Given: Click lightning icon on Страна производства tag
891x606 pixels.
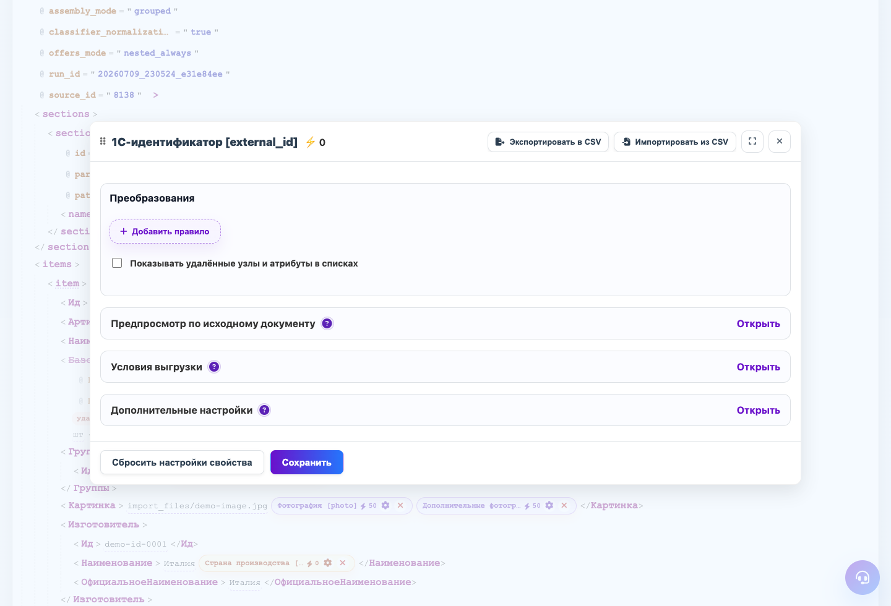Looking at the screenshot, I should [x=309, y=563].
